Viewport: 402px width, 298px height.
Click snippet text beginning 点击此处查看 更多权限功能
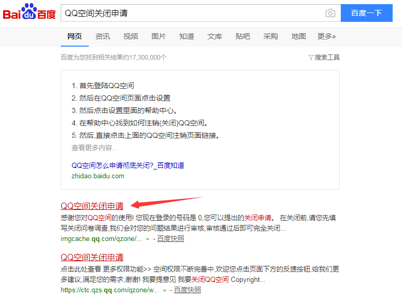pos(200,274)
